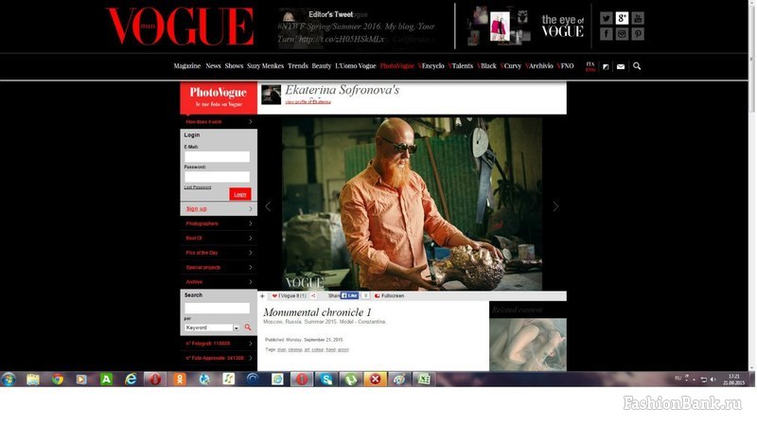Viewport: 757px width, 426px height.
Task: Open Excel from the taskbar
Action: tap(424, 380)
